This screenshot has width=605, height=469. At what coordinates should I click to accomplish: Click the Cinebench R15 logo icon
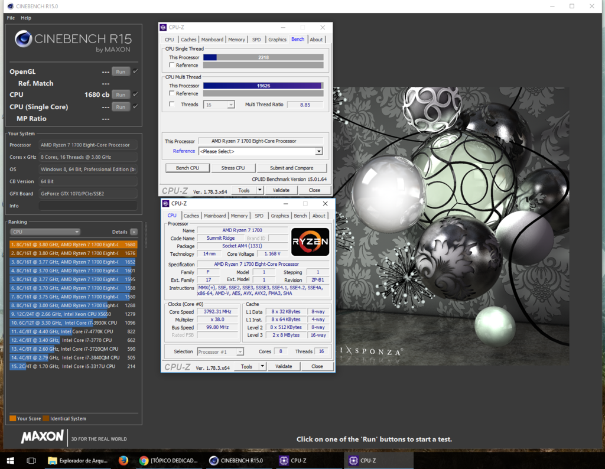coord(24,39)
